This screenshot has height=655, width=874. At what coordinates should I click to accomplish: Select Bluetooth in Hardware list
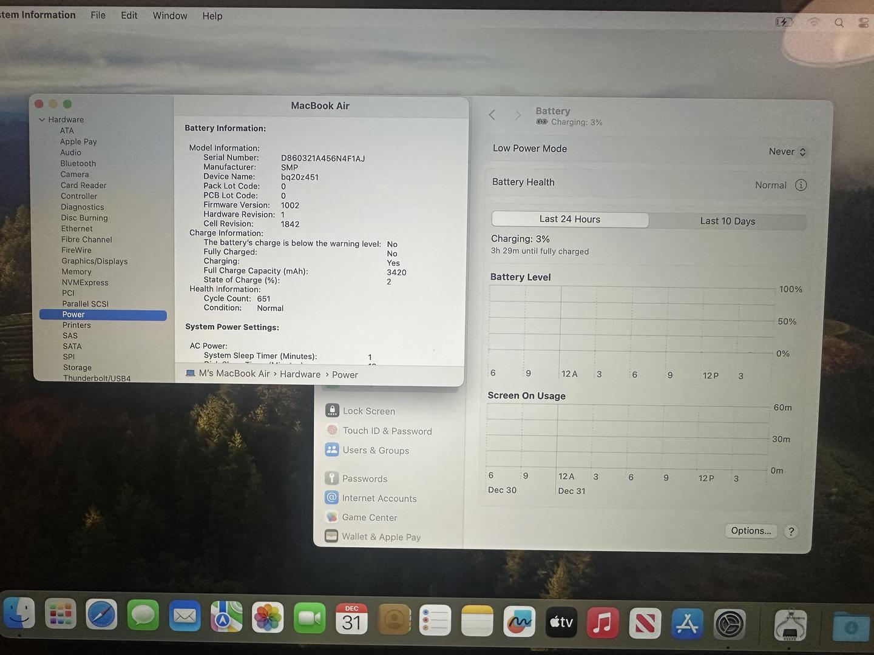click(x=78, y=163)
